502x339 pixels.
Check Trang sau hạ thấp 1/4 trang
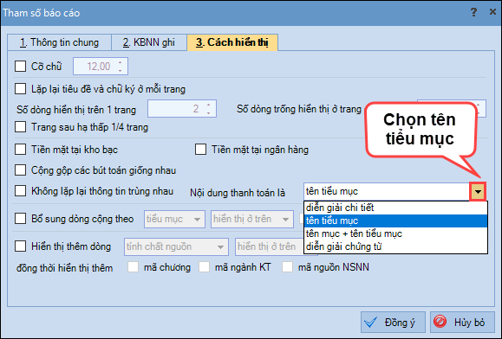point(21,127)
